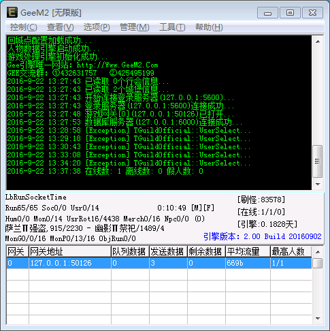Click the sent data value 3
The width and height of the screenshot is (330, 331).
coord(168,263)
